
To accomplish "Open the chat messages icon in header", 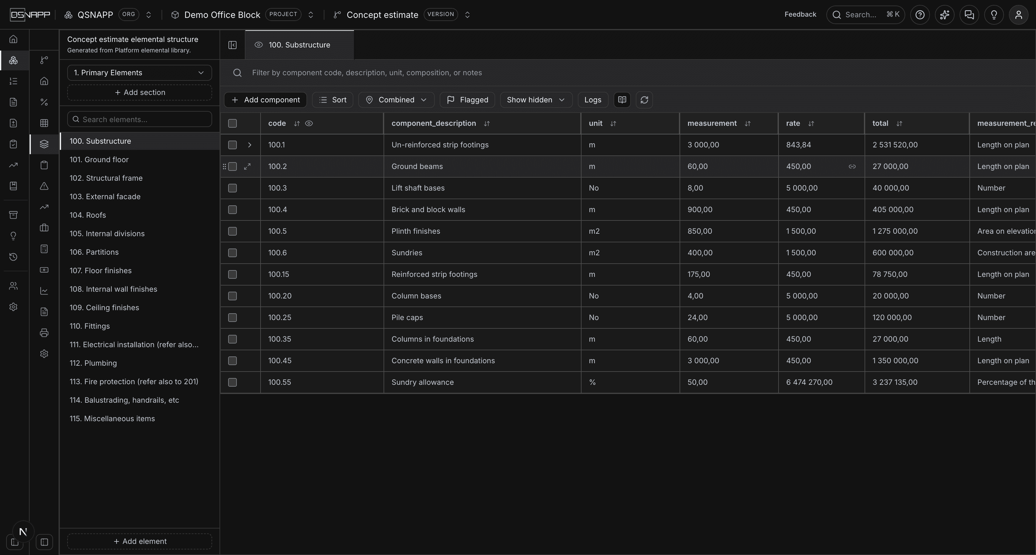I will tap(969, 15).
